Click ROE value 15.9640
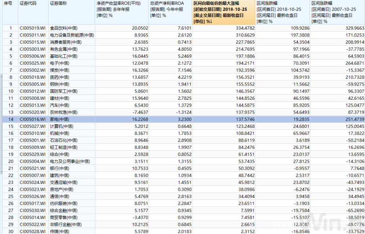 tap(140, 98)
